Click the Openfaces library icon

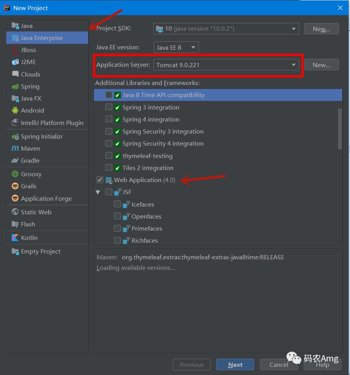(126, 216)
